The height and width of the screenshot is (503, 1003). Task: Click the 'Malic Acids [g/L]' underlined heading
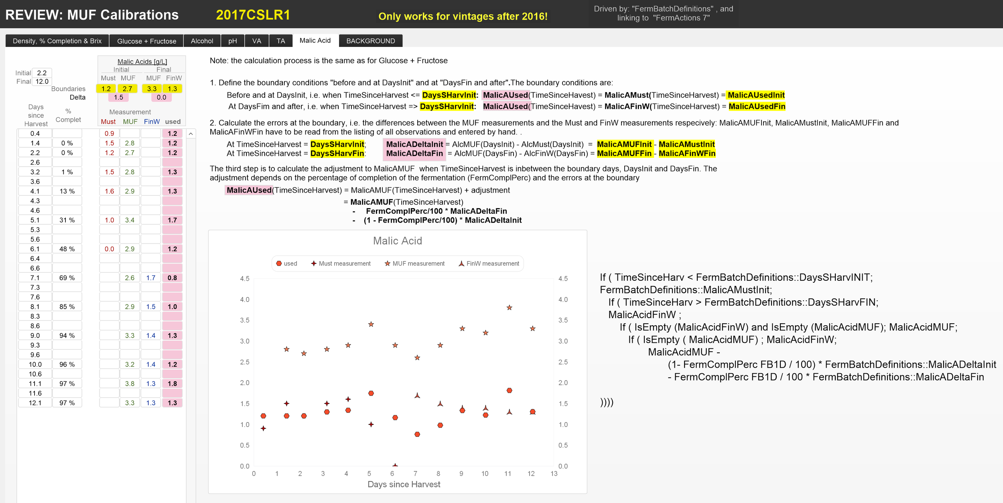click(142, 62)
